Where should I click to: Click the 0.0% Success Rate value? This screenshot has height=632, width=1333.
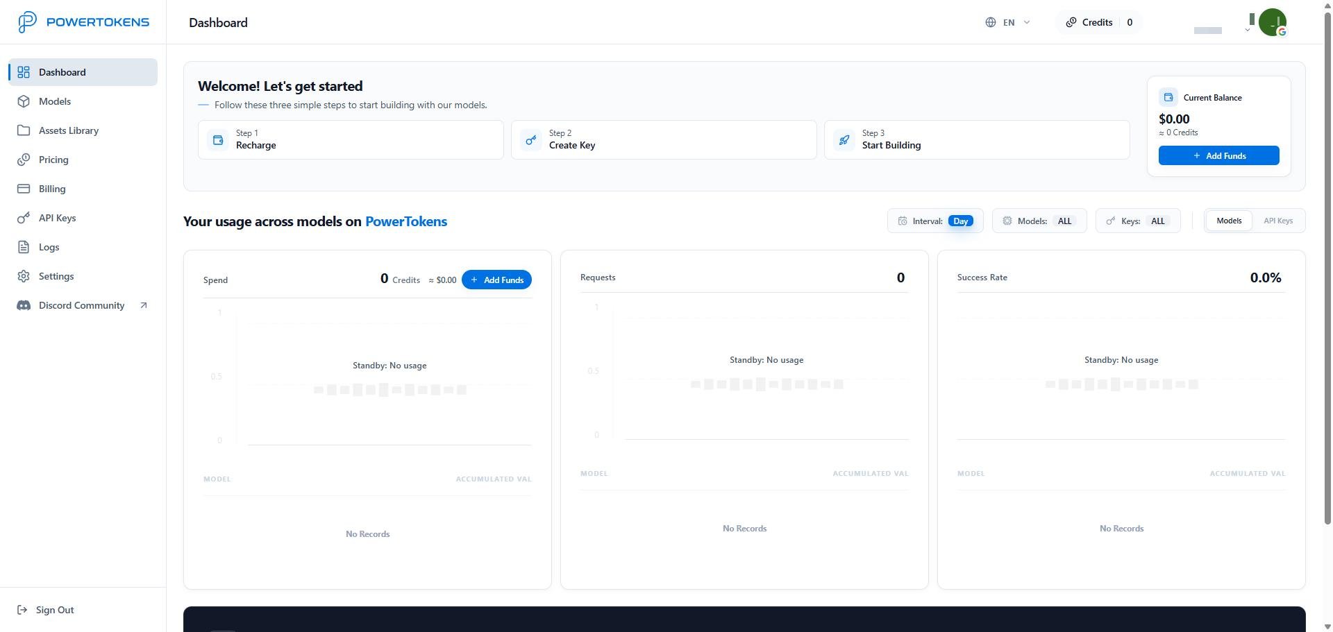1266,277
